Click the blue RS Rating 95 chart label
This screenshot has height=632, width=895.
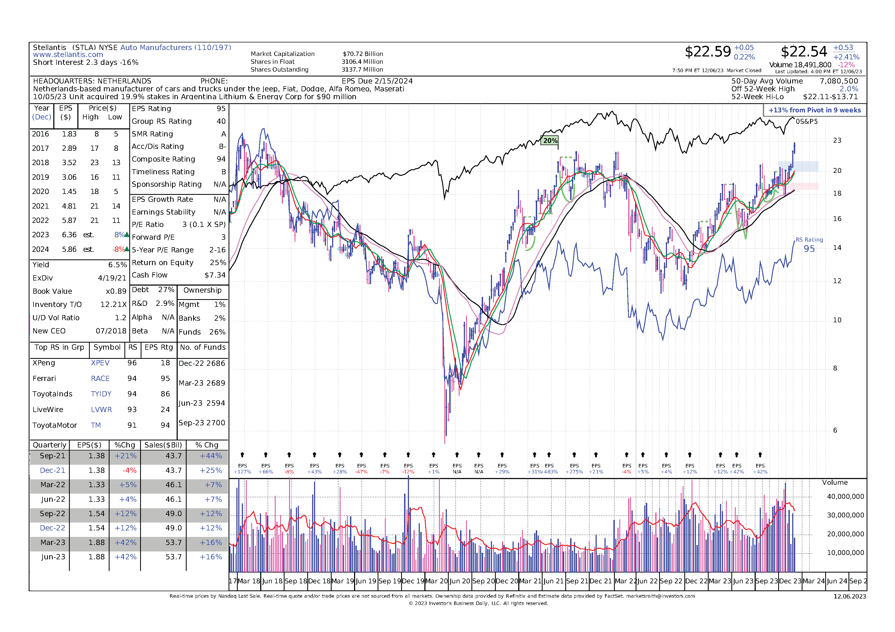click(809, 245)
